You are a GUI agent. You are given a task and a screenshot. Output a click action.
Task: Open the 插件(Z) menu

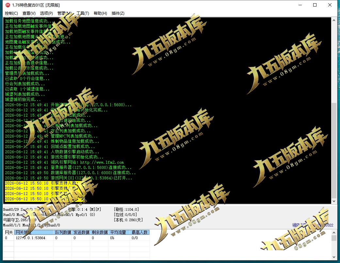tap(118, 13)
